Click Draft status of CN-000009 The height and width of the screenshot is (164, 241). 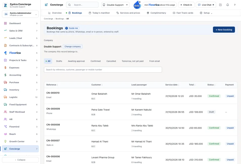[x=211, y=112]
